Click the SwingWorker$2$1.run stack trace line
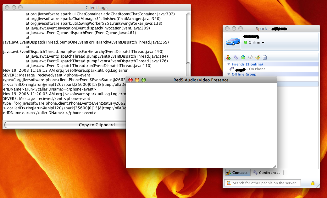327x198 pixels. pyautogui.click(x=94, y=23)
